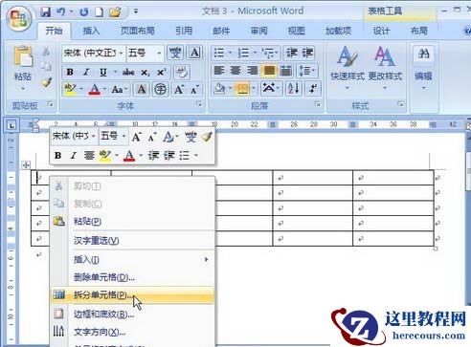Expand the Insert submenu arrow in context menu

(x=206, y=260)
